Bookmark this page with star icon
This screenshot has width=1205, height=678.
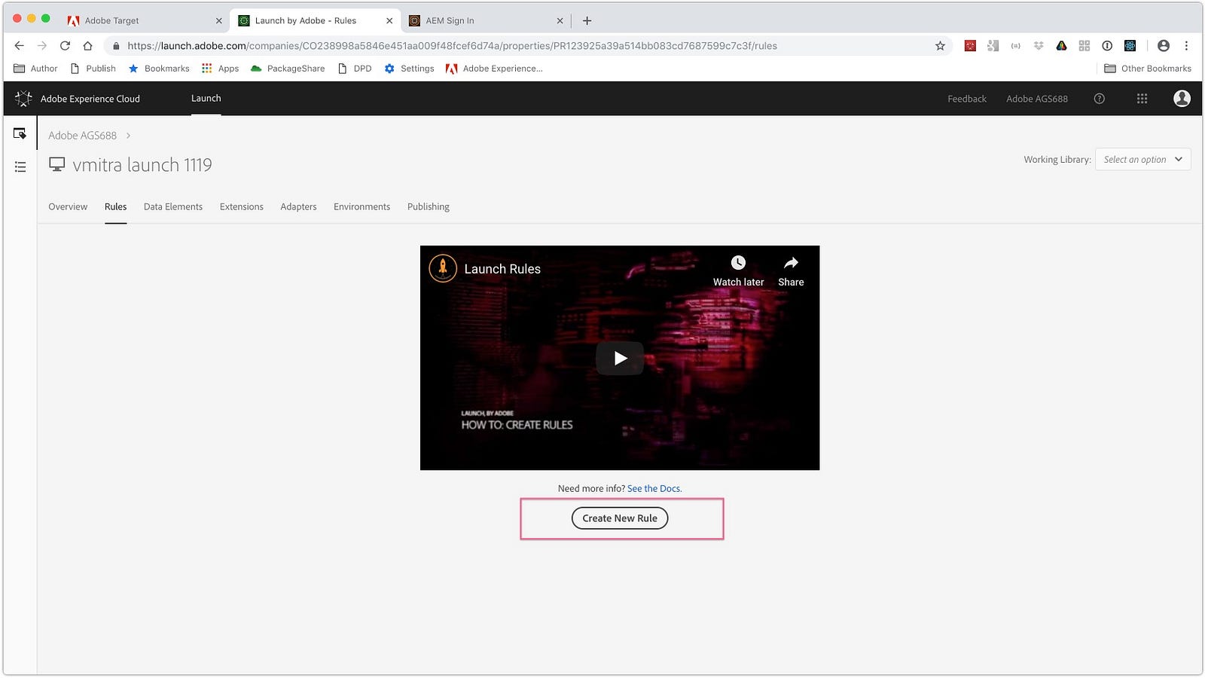940,46
